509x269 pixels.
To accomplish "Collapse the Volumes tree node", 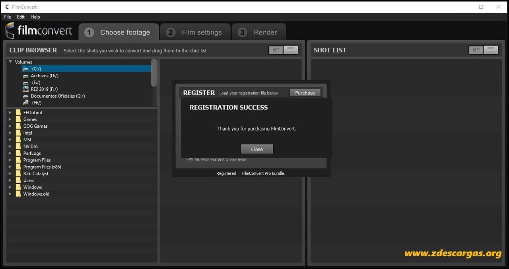I will tap(10, 62).
